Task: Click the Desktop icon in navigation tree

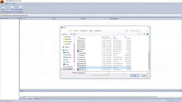Action: (x=64, y=53)
